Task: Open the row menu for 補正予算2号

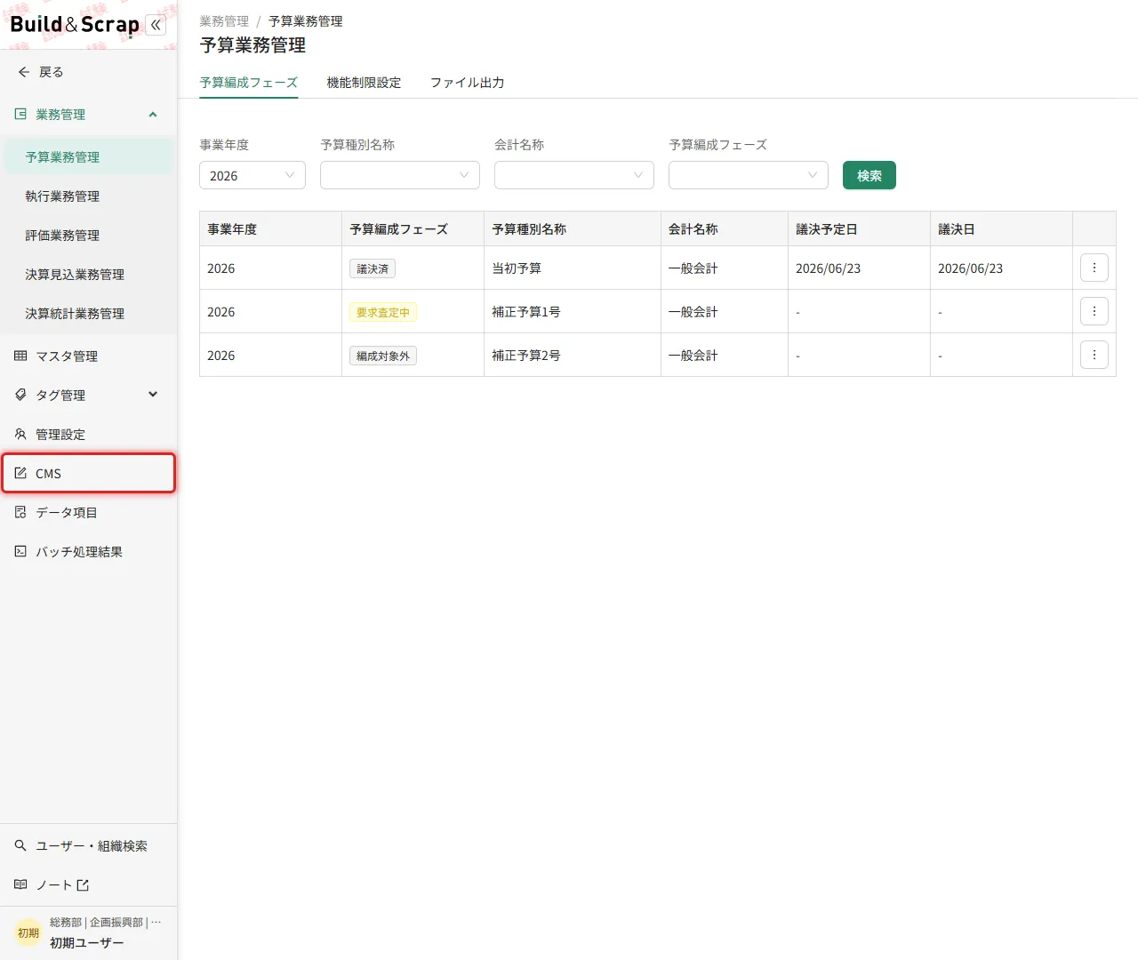Action: pos(1094,355)
